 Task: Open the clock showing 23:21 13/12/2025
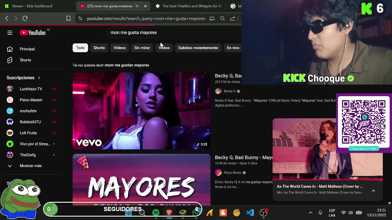377,213
